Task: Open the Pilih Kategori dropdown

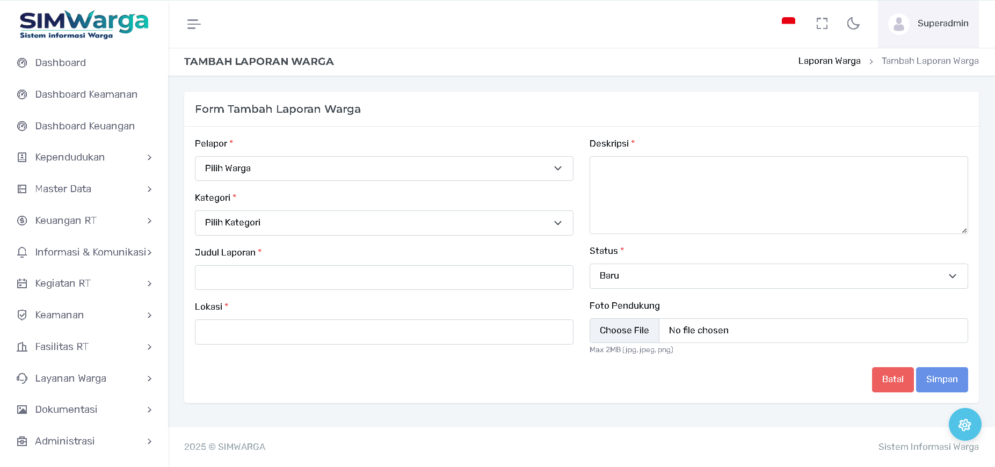Action: pos(383,223)
